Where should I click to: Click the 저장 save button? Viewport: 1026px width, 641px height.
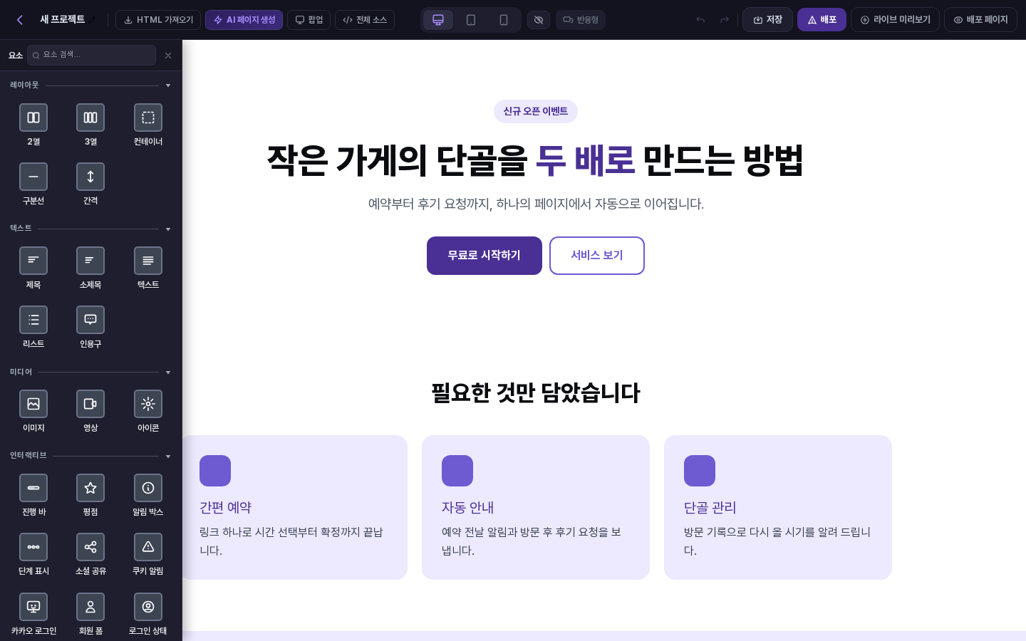coord(767,20)
